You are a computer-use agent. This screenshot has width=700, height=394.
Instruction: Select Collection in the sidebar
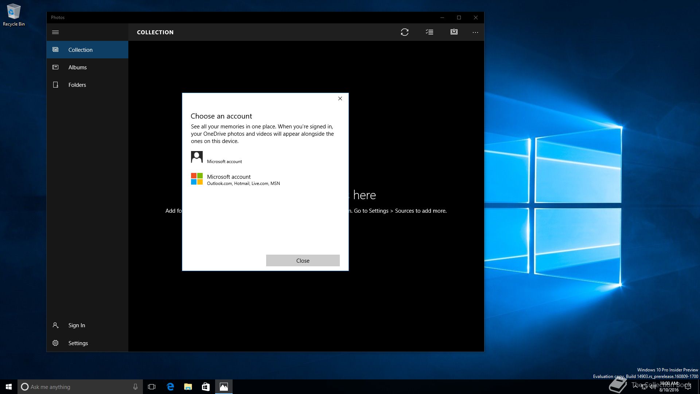pyautogui.click(x=87, y=50)
